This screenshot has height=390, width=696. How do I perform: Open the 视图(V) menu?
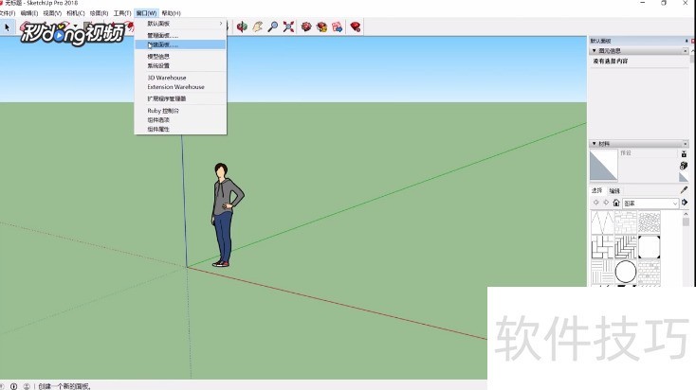click(x=52, y=13)
